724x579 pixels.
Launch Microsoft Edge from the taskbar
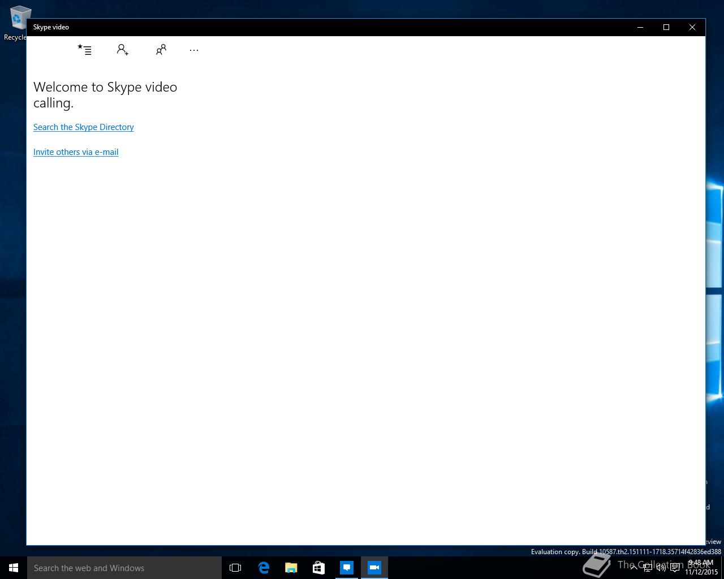click(x=264, y=568)
